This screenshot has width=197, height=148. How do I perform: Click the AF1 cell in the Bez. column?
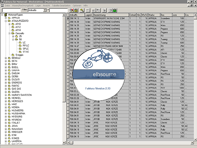(166, 50)
